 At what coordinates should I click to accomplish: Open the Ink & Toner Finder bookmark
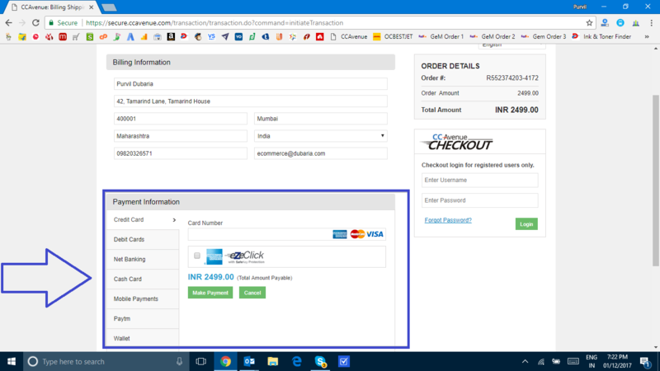click(602, 37)
